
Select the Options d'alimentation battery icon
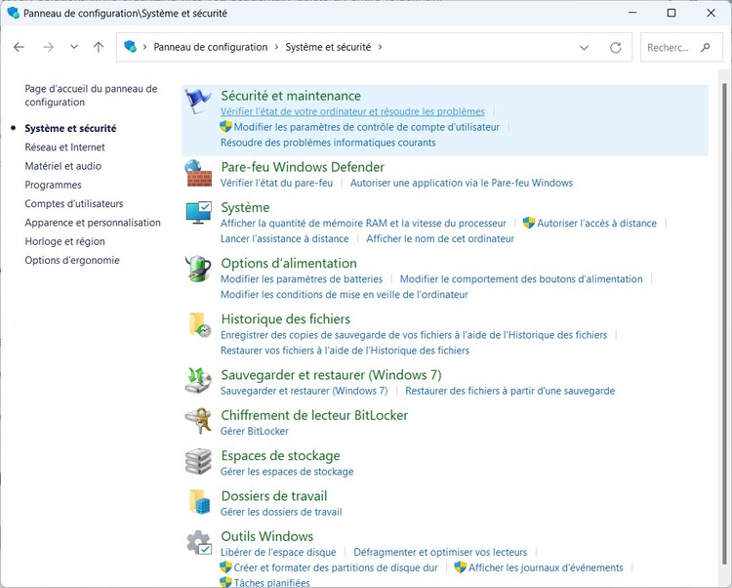(199, 270)
